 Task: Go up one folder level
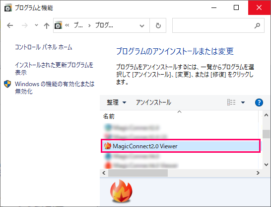pos(47,26)
